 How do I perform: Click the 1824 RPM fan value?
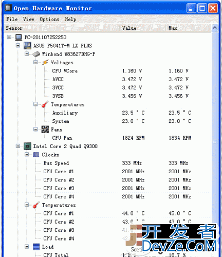click(133, 138)
